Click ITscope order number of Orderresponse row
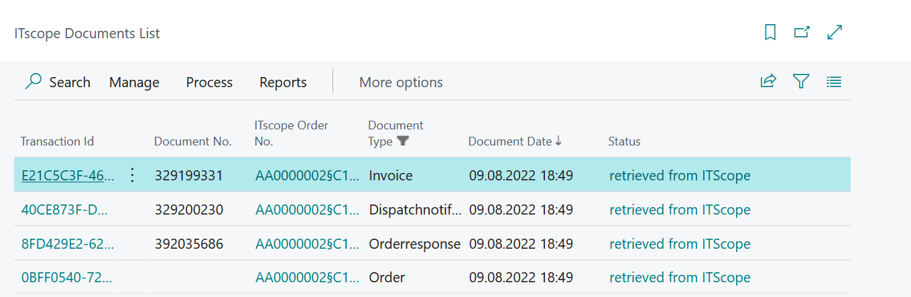911x297 pixels. tap(306, 244)
